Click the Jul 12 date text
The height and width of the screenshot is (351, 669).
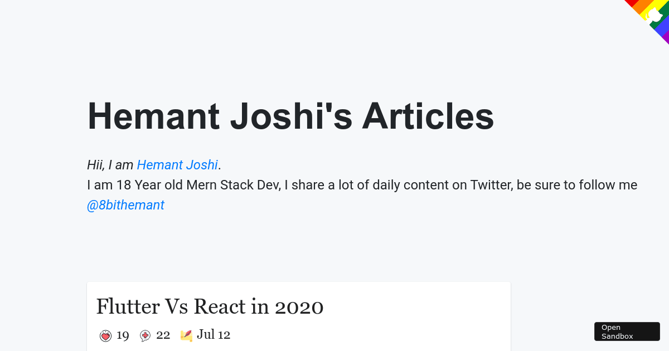pyautogui.click(x=214, y=335)
